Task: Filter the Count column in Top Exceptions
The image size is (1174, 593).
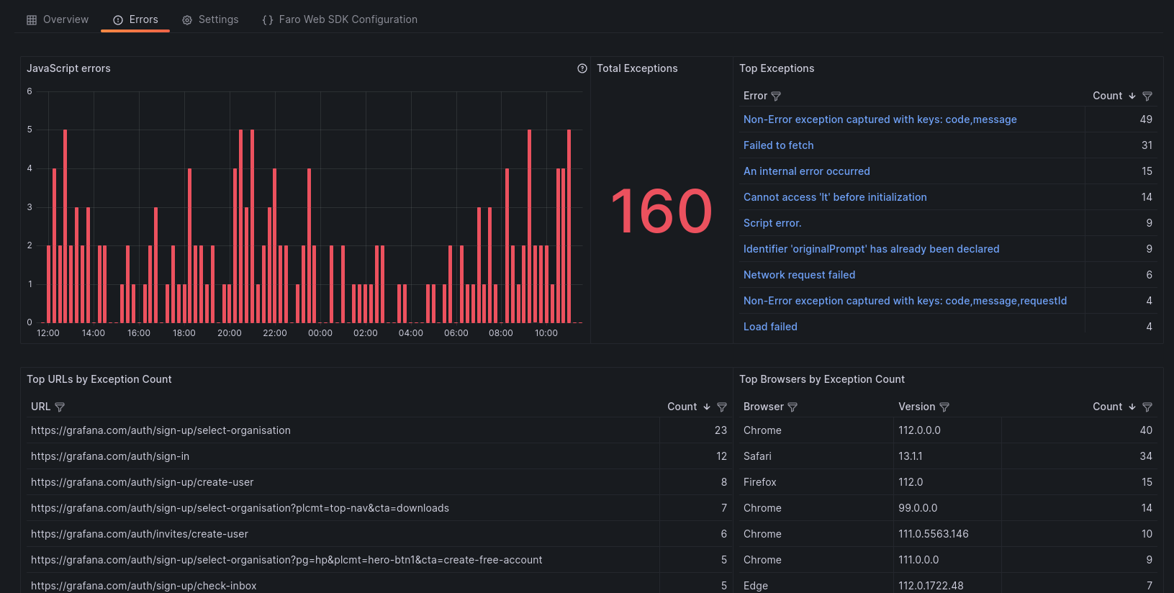Action: pos(1147,96)
